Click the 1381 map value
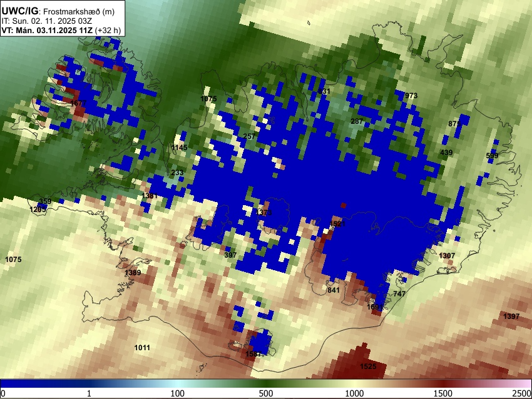 click(150, 196)
